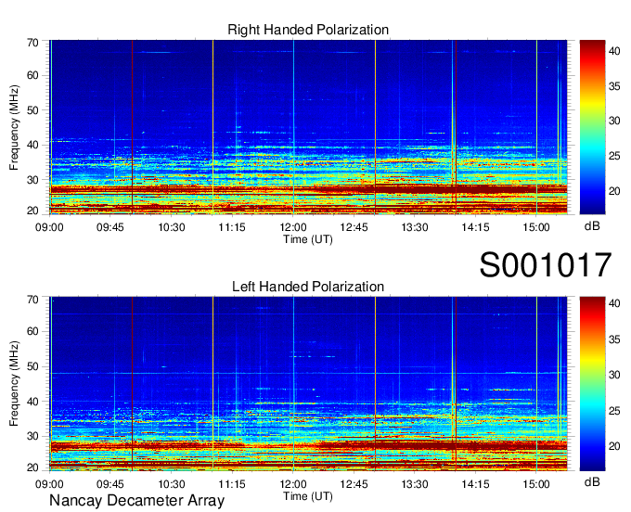Click the "12:45" tick under the upper plot

[354, 227]
